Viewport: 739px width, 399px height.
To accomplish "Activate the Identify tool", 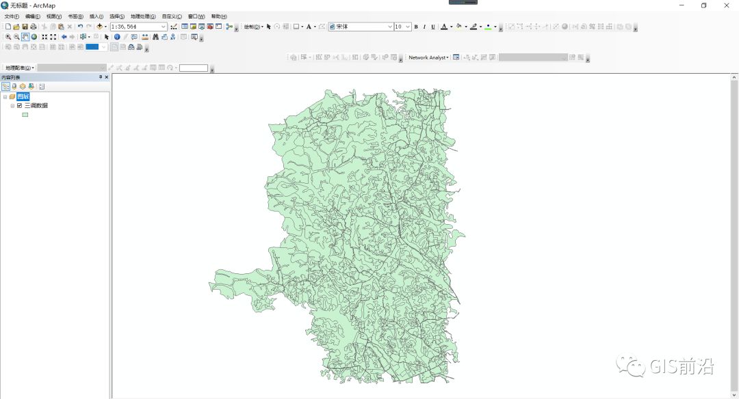I will point(117,37).
